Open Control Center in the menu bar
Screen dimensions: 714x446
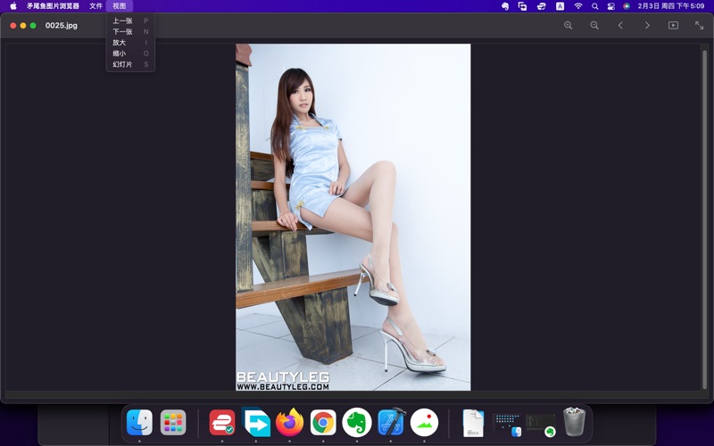(610, 6)
